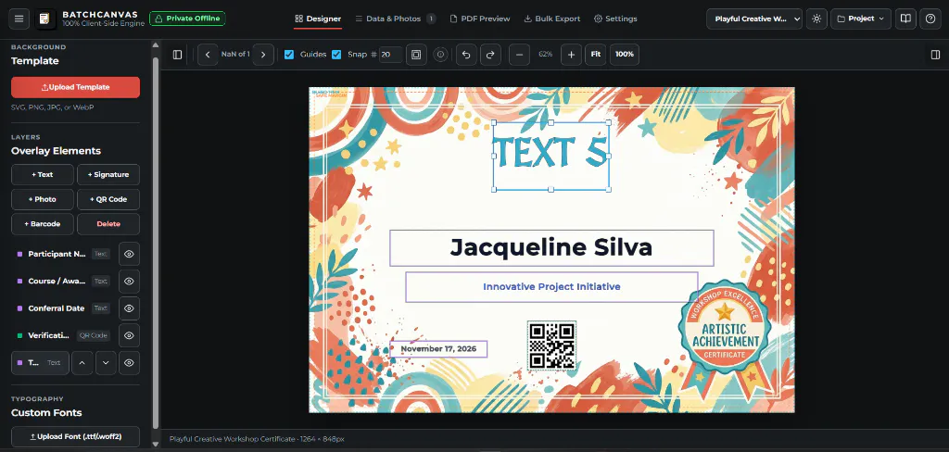Open the Settings tab
The height and width of the screenshot is (452, 949).
tap(615, 19)
